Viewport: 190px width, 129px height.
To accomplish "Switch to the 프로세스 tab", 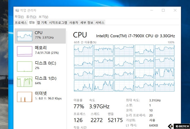I will click(x=21, y=23).
